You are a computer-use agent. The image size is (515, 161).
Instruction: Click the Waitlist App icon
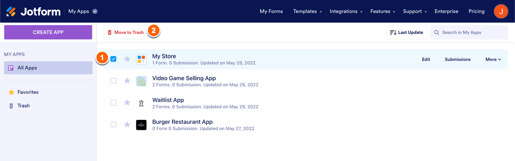[141, 103]
